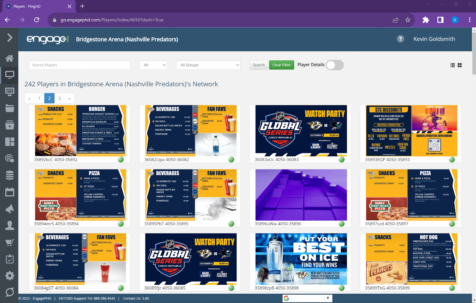Open the All status dropdown
476x303 pixels.
[x=153, y=65]
